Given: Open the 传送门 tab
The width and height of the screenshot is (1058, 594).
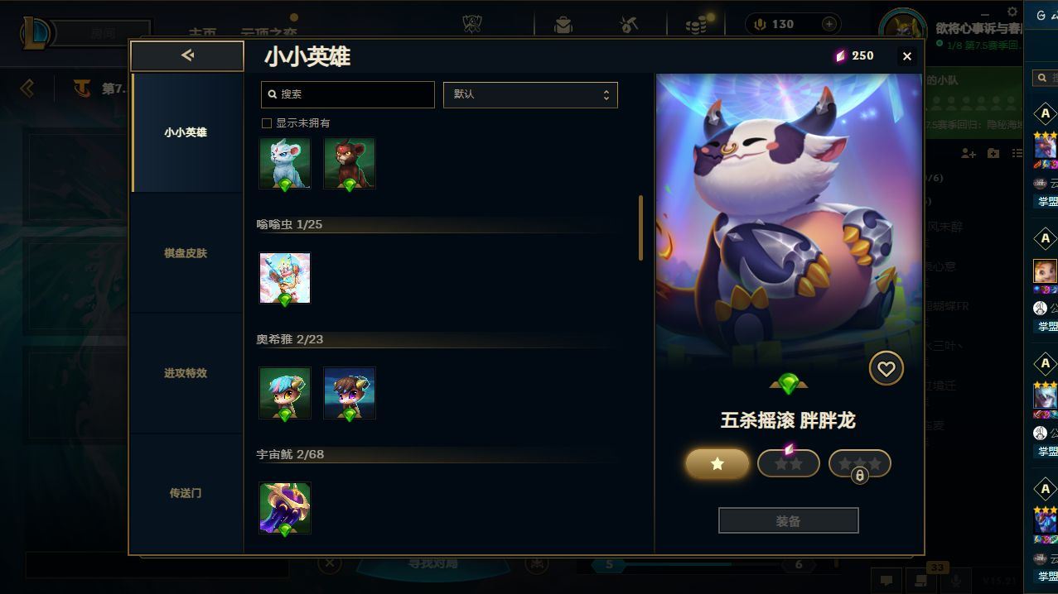Looking at the screenshot, I should coord(186,493).
